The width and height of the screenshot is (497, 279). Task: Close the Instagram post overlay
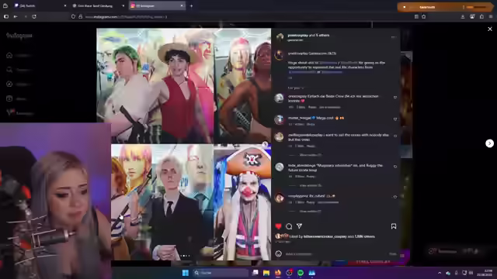[x=490, y=29]
